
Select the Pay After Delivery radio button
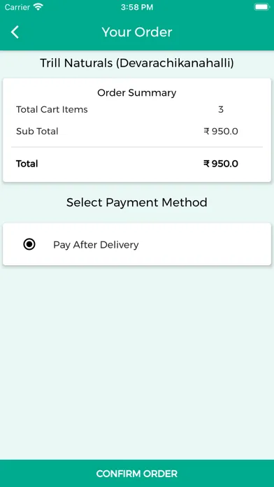tap(29, 244)
